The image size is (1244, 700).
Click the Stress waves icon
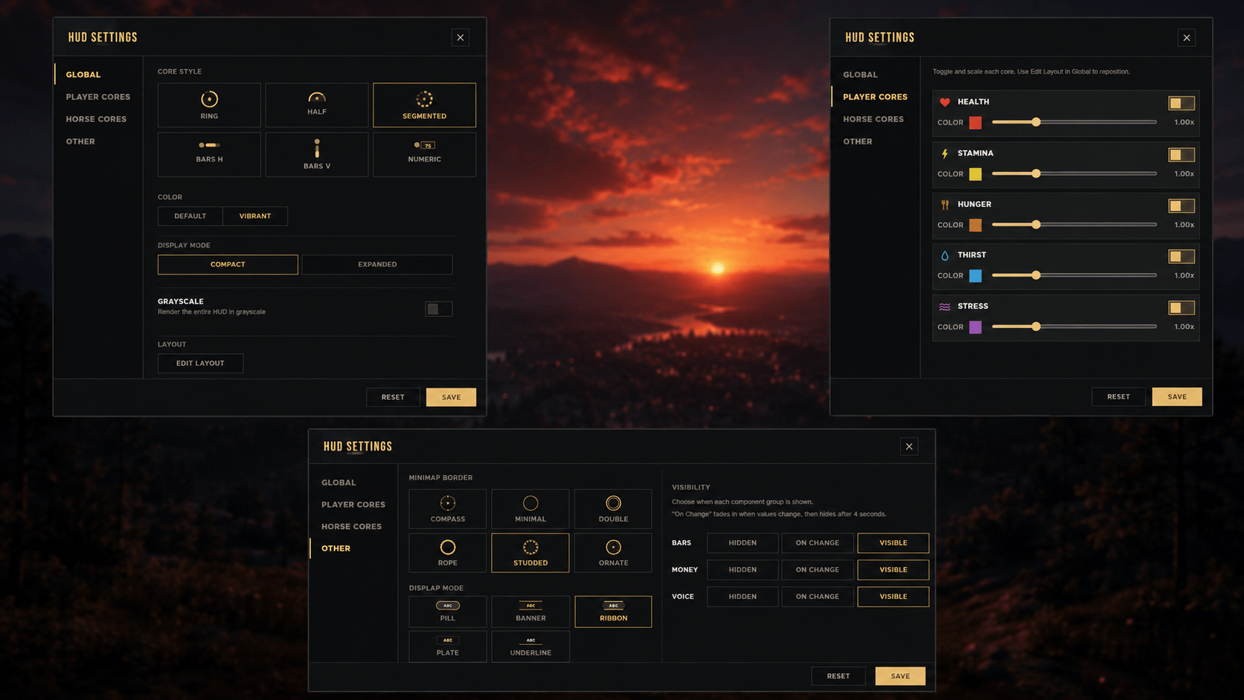pyautogui.click(x=945, y=306)
